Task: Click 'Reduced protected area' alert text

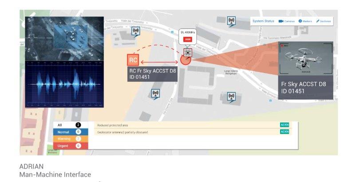Action: 113,125
